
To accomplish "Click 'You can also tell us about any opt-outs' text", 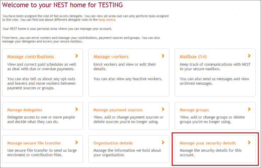I will tap(41, 83).
